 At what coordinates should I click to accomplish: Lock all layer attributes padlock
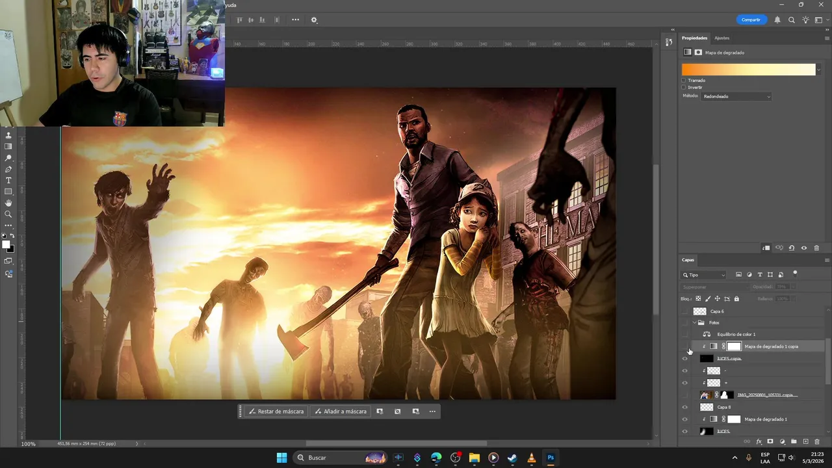[736, 299]
